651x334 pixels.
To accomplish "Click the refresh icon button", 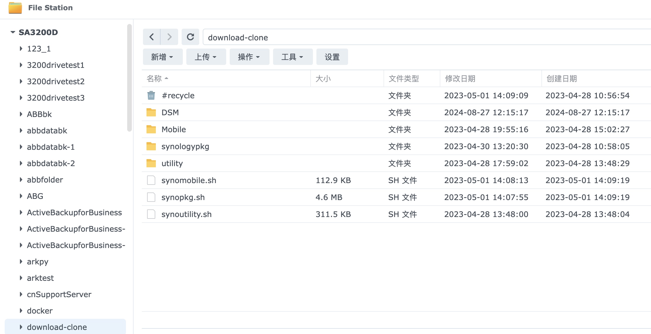I will point(190,37).
